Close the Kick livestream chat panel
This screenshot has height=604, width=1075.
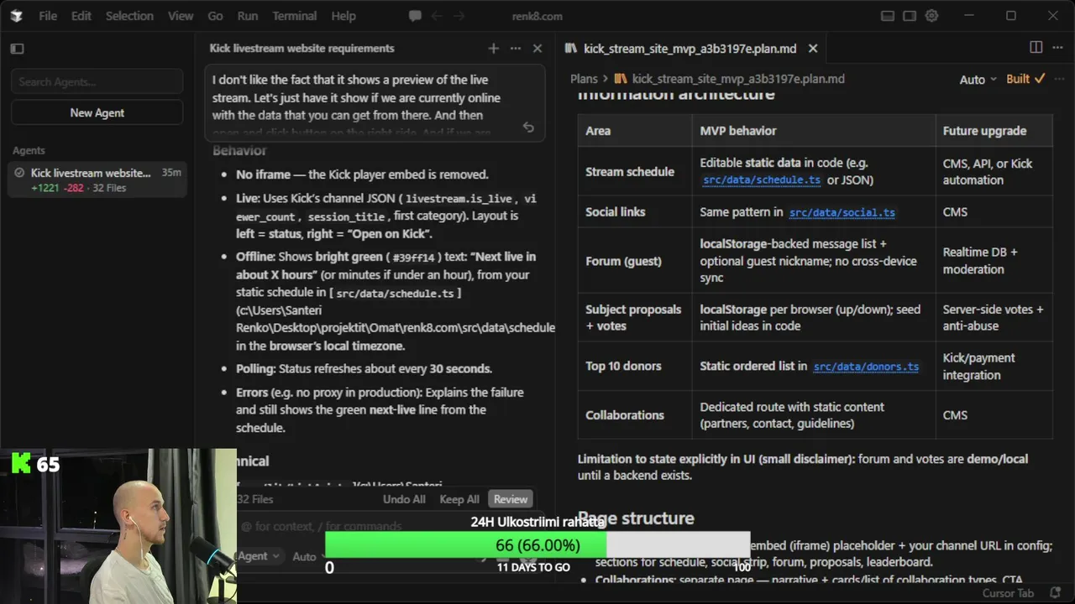click(x=537, y=49)
